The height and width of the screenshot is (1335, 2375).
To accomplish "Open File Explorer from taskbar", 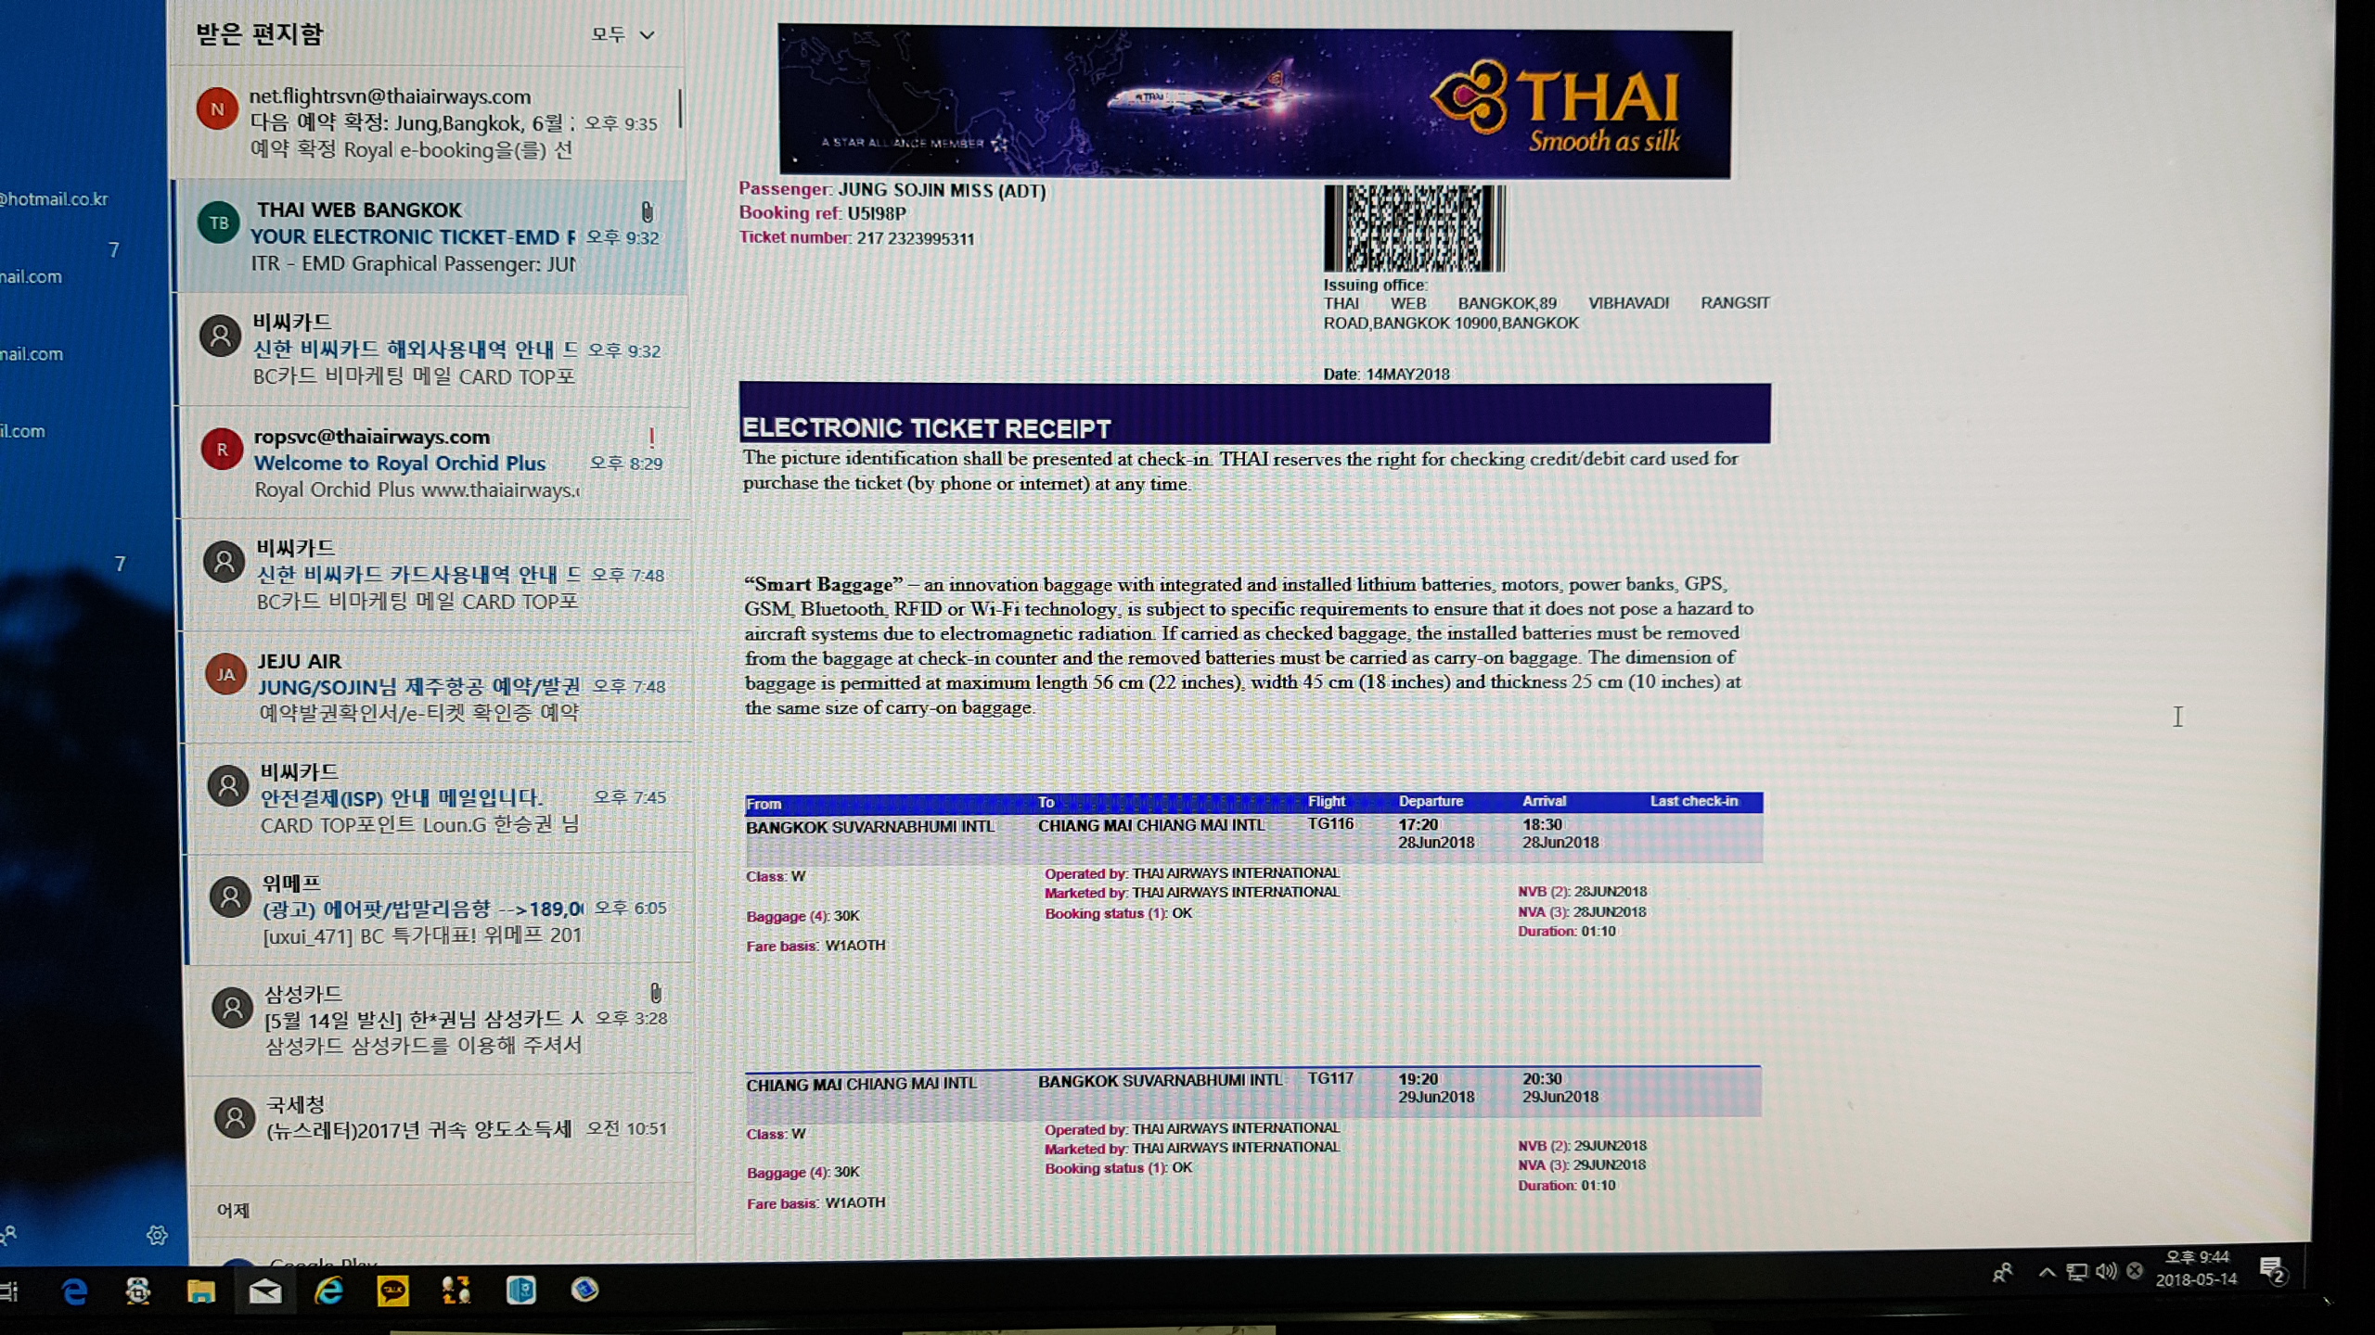I will (x=201, y=1290).
